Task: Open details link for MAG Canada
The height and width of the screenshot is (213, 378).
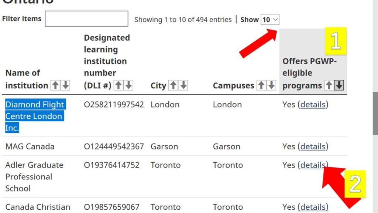Action: [313, 146]
